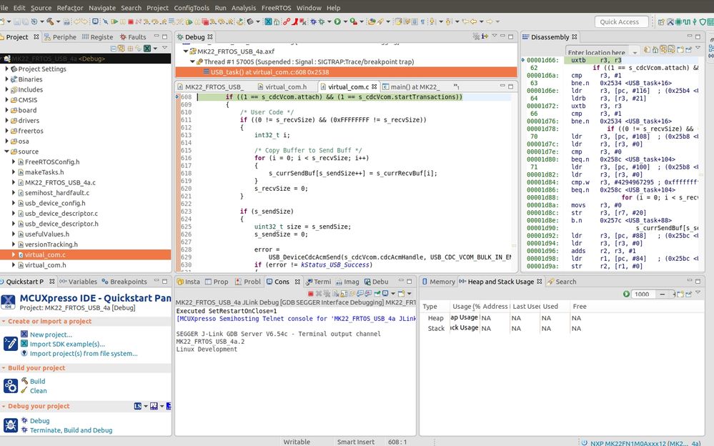Click the Debug bug icon in Quickstart panel
The height and width of the screenshot is (446, 714).
(24, 421)
